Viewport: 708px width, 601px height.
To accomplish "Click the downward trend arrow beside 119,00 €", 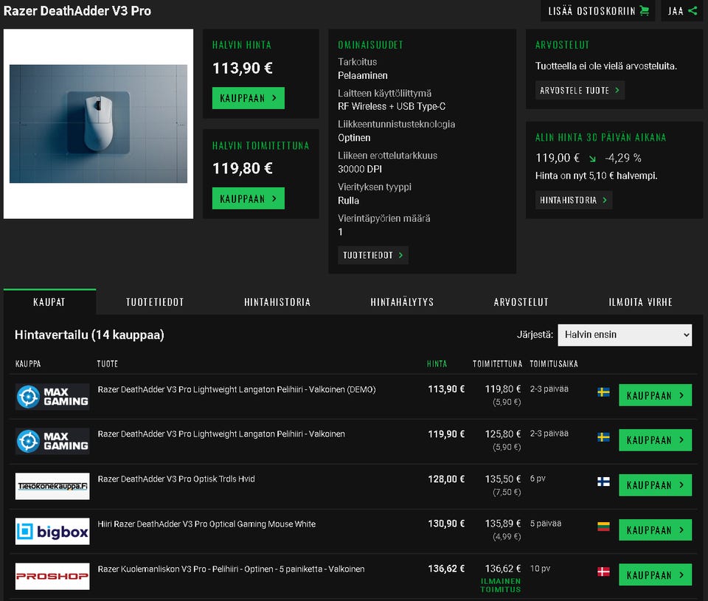I will 592,159.
